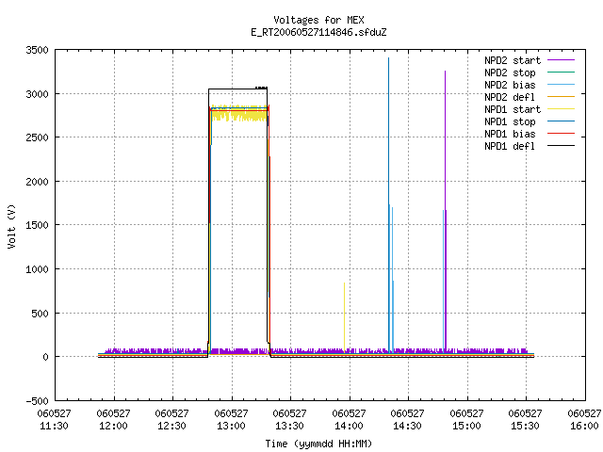Click the 'NPD1 bias' legend label

[x=510, y=134]
